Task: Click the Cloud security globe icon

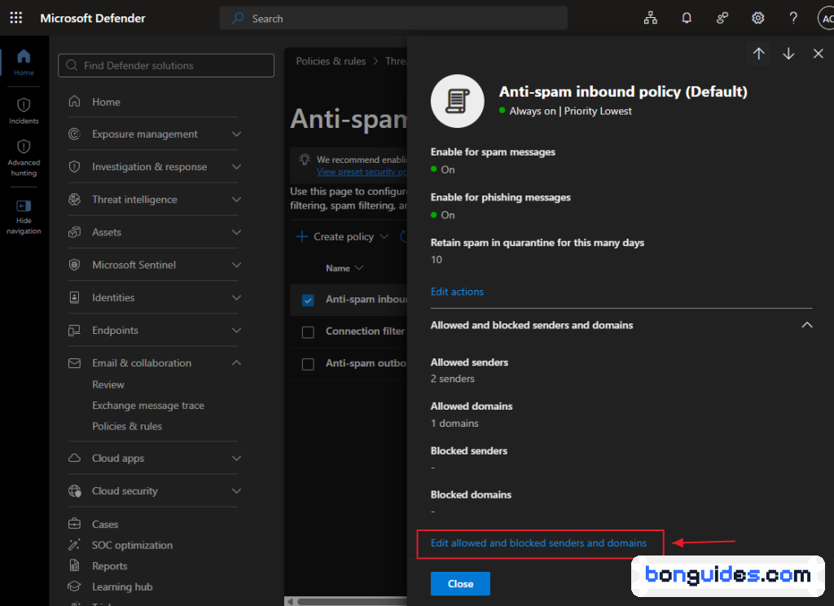Action: pos(74,491)
